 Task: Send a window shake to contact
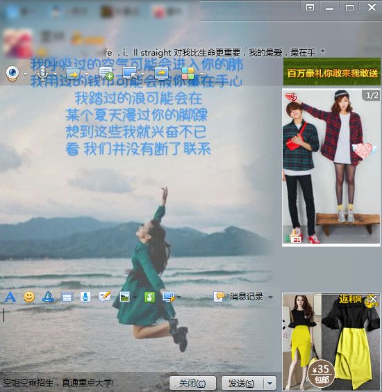pos(67,297)
